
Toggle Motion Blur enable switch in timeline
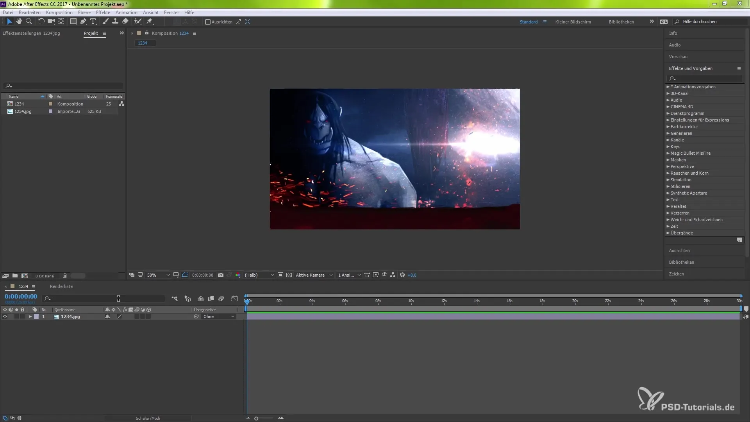221,299
